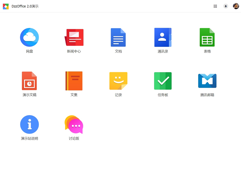The height and width of the screenshot is (173, 241).
Task: Launch the 讨论版 discussion board app
Action: 74,124
